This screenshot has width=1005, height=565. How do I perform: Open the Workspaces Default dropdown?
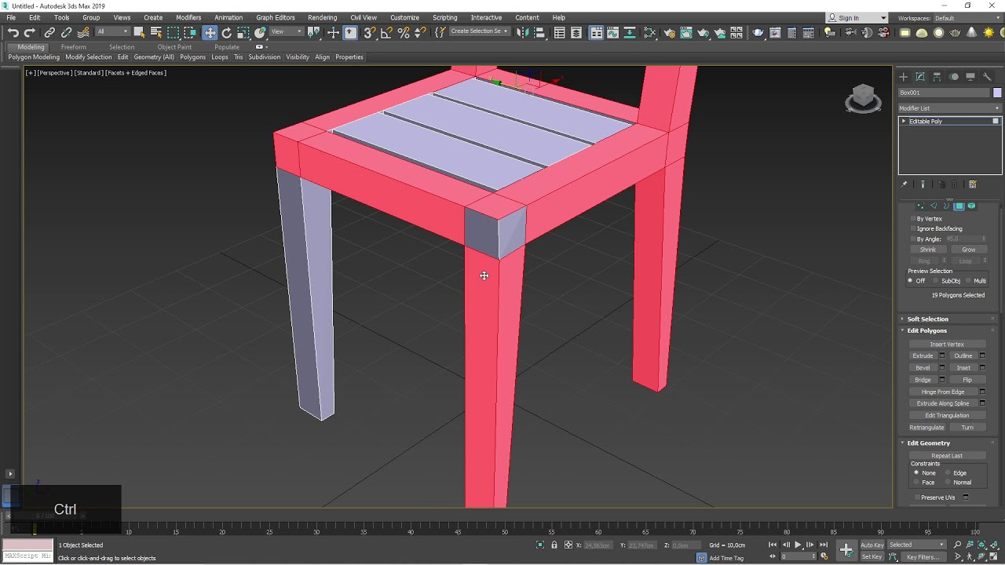click(x=966, y=18)
